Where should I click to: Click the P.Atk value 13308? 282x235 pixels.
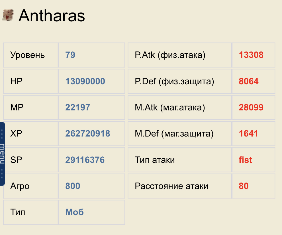(x=251, y=55)
